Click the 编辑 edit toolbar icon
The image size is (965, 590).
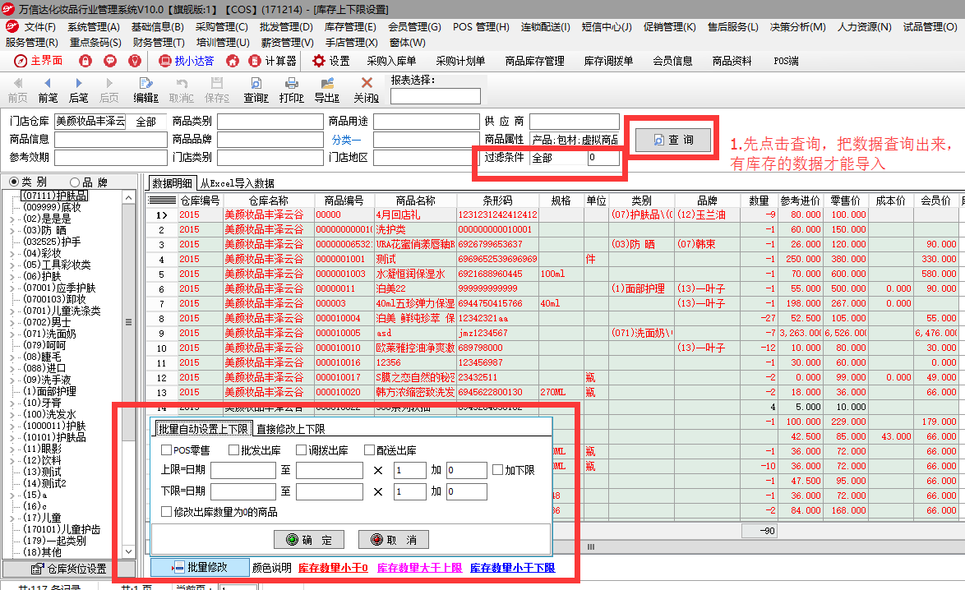coord(145,90)
